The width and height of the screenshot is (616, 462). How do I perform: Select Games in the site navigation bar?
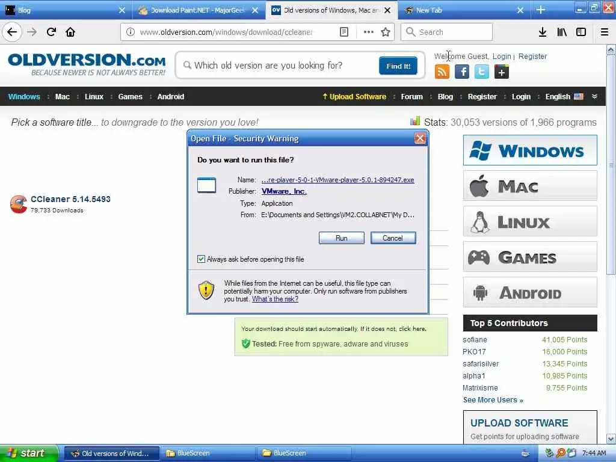pyautogui.click(x=130, y=97)
